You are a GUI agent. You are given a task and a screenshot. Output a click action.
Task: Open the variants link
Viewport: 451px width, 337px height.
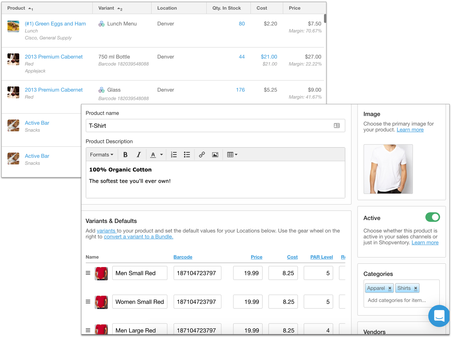(x=106, y=231)
